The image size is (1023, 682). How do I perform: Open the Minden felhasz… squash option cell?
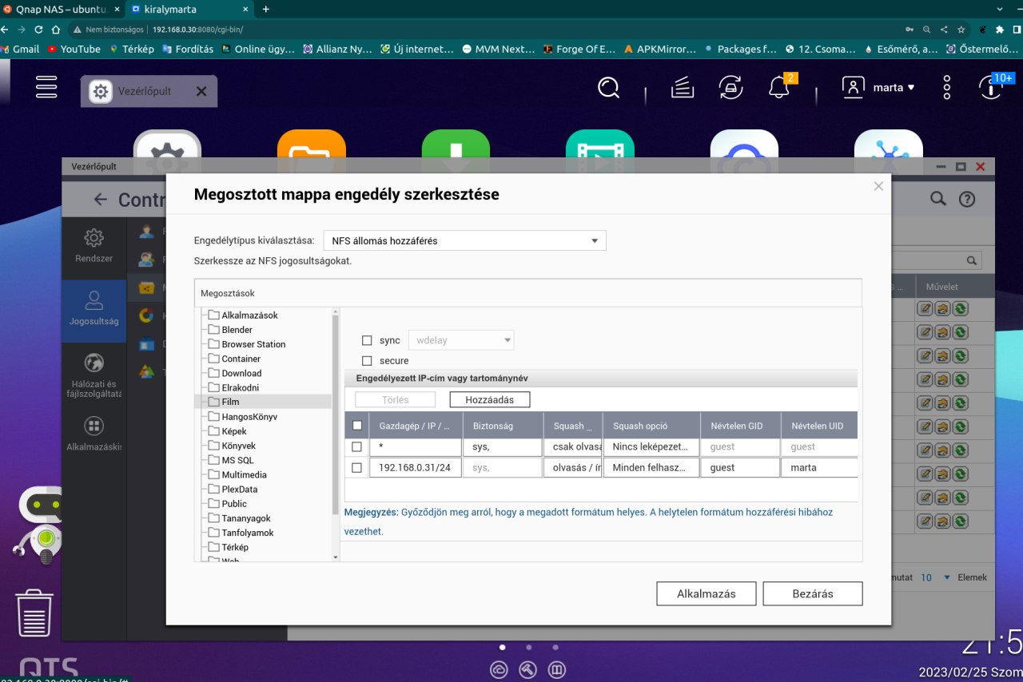point(651,468)
